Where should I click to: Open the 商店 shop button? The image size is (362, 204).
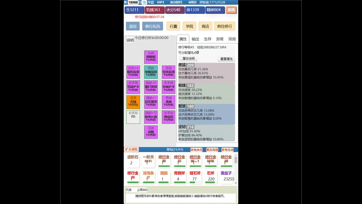point(205,26)
